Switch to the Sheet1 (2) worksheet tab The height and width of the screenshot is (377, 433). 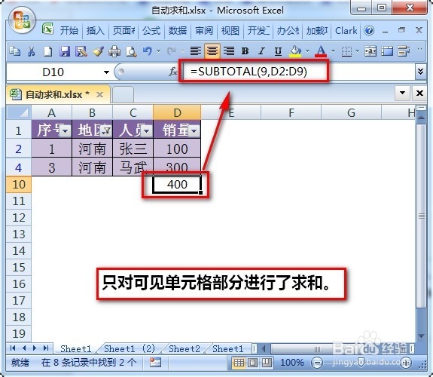click(130, 349)
